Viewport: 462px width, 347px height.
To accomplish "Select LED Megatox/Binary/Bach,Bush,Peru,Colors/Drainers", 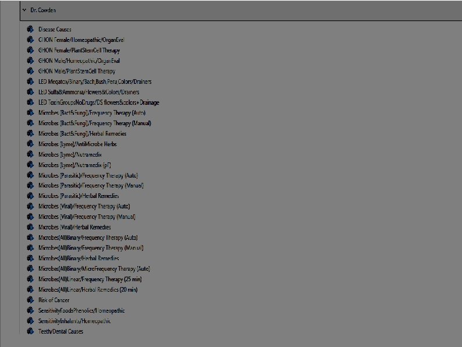I will 95,82.
